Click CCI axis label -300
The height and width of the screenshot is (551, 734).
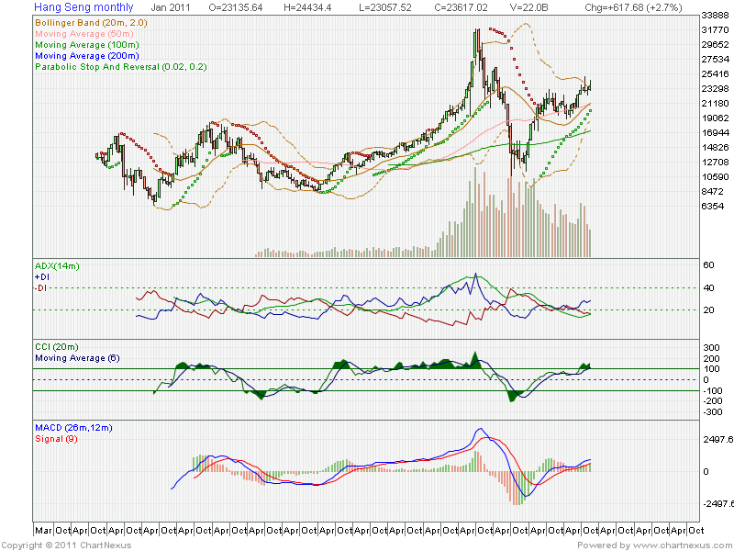point(712,411)
